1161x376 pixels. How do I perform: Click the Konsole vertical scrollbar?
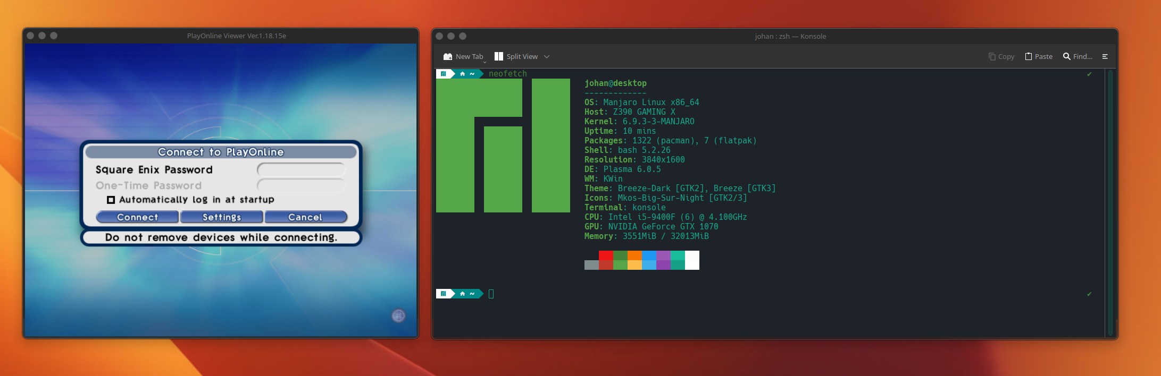coord(1110,203)
